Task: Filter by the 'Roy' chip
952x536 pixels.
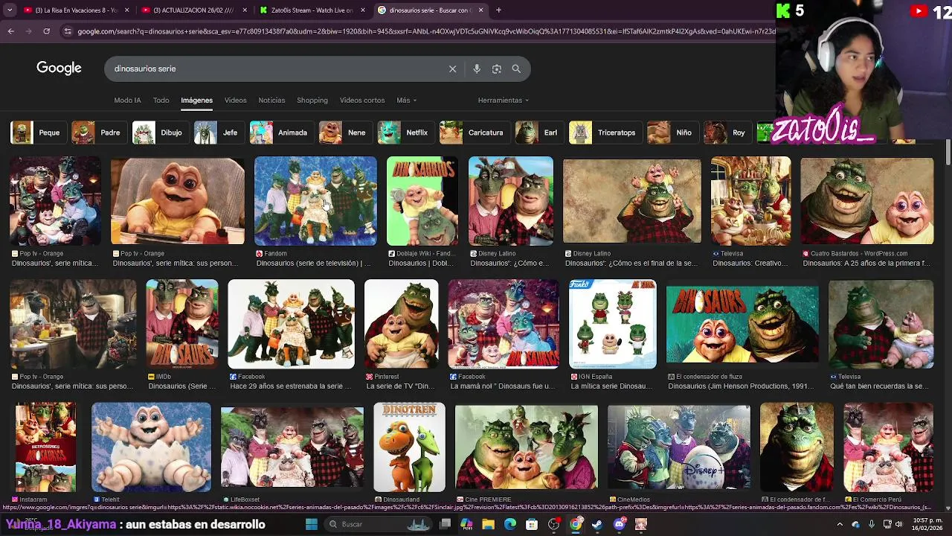Action: tap(727, 133)
